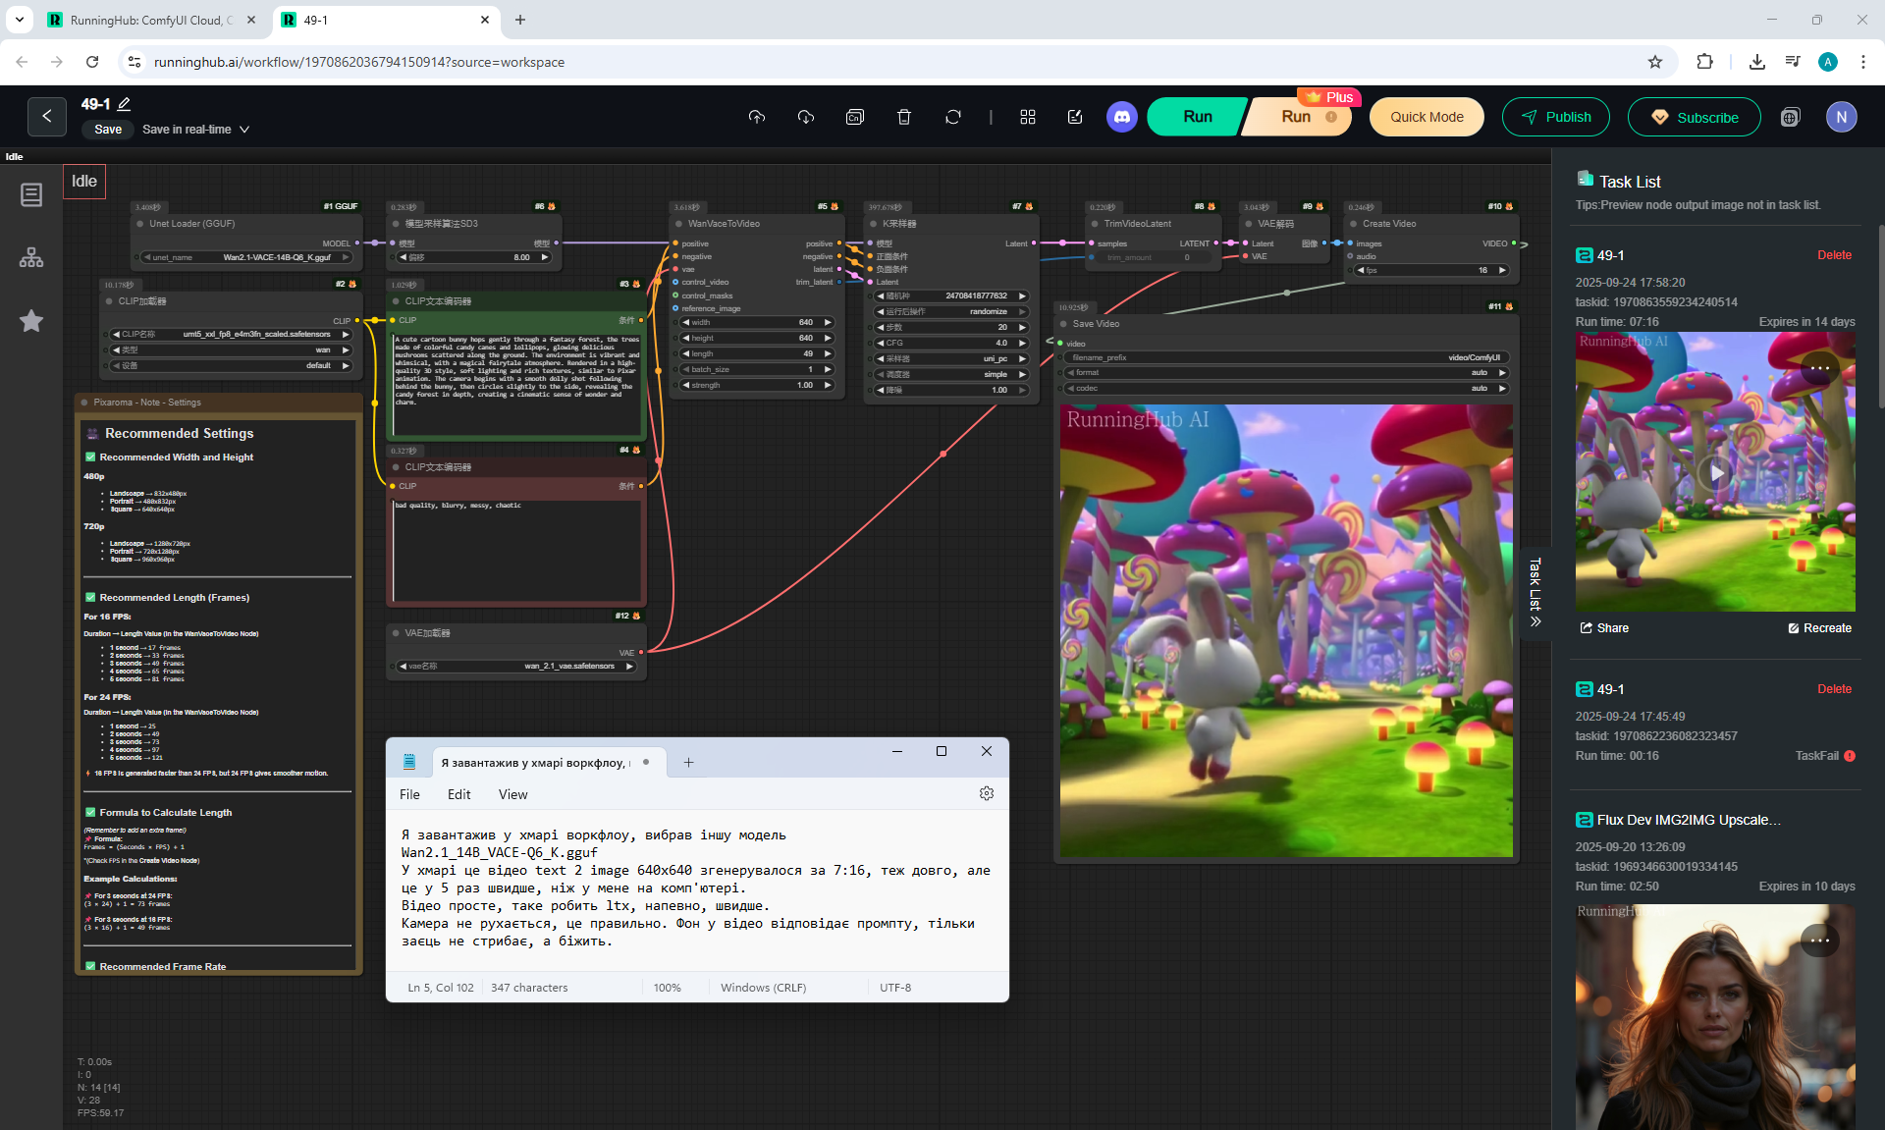
Task: Click the green Run button
Action: click(x=1197, y=117)
